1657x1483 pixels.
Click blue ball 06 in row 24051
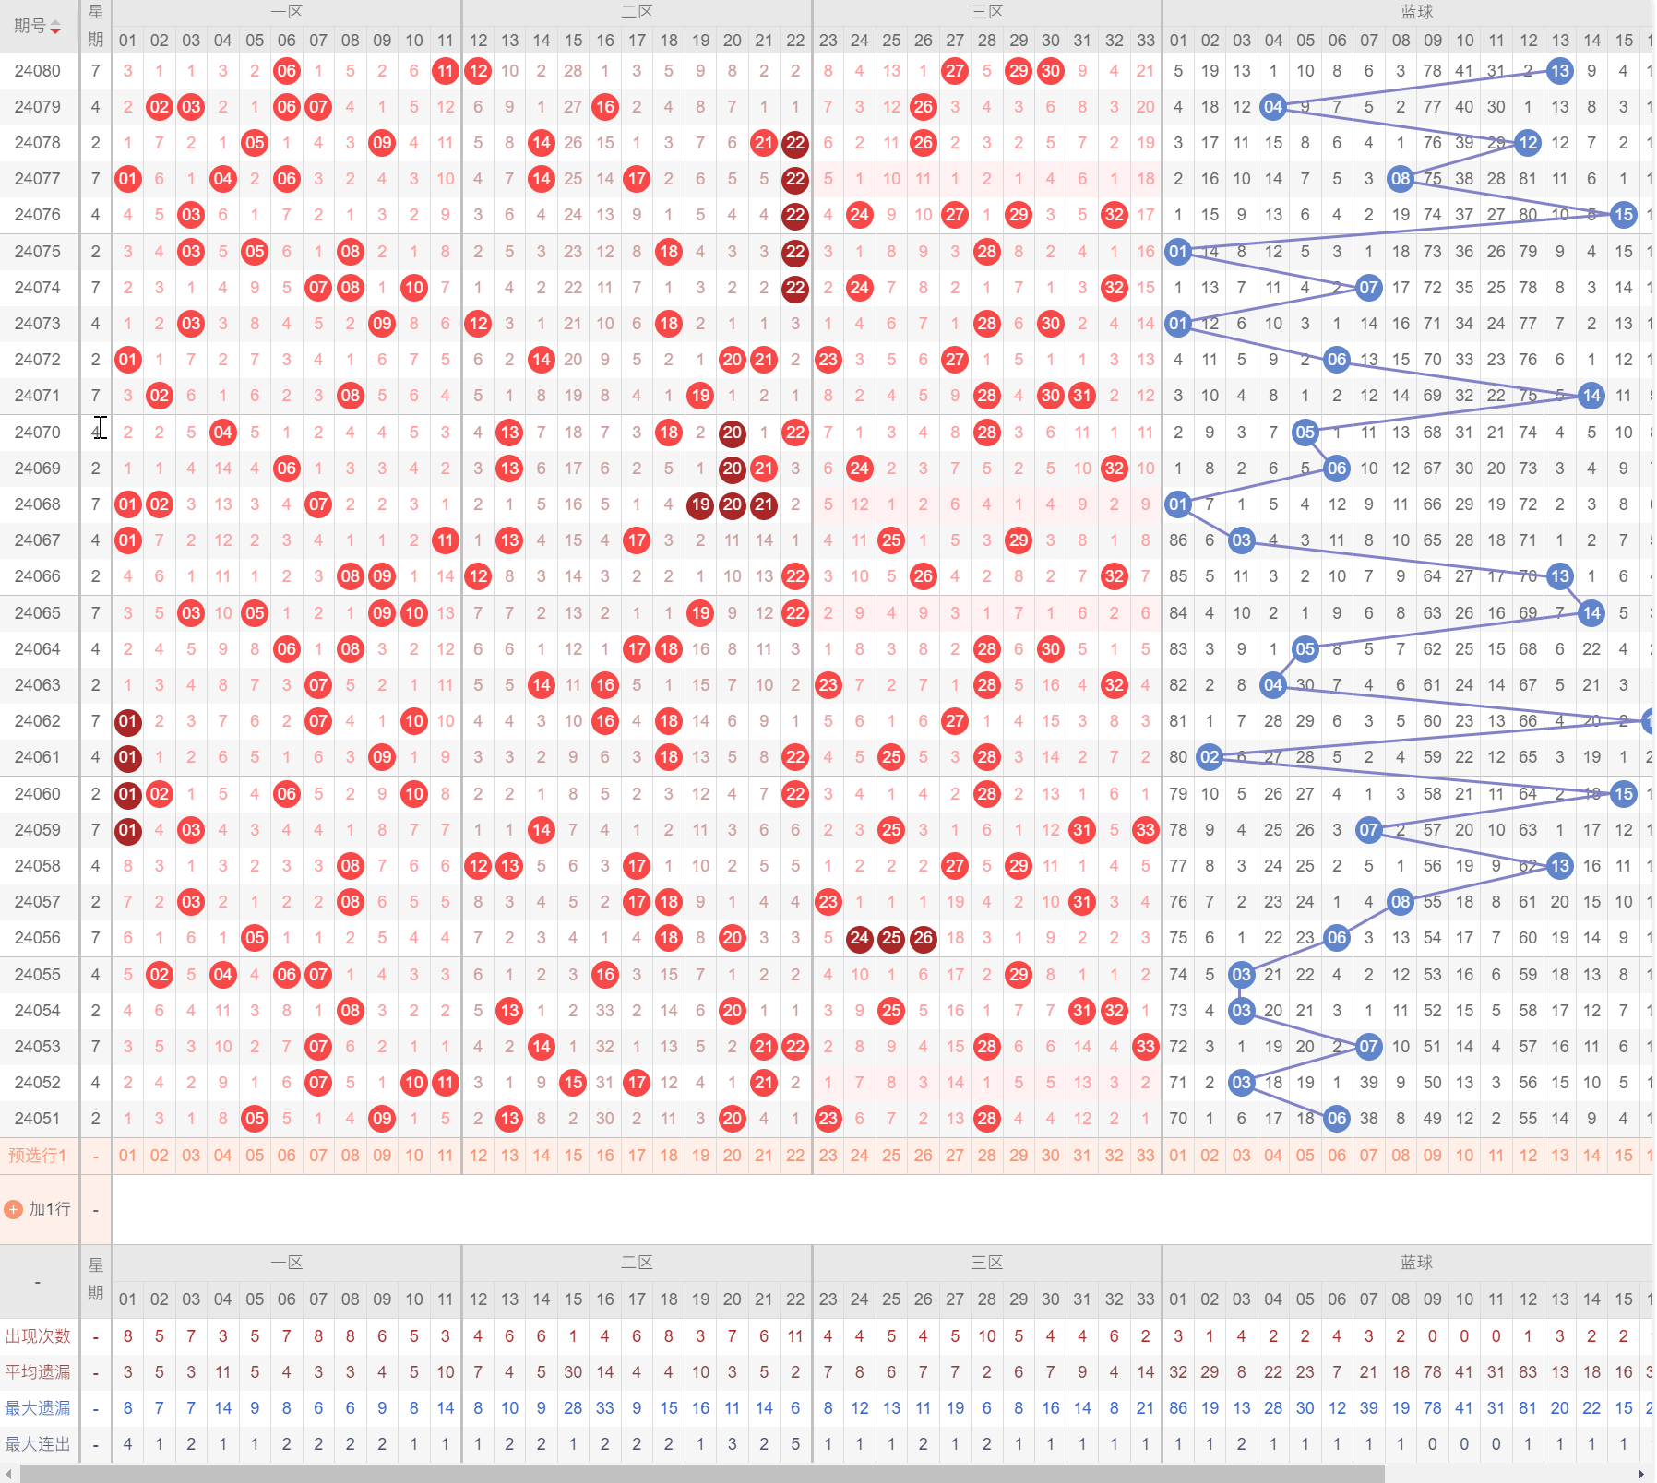[x=1337, y=1119]
